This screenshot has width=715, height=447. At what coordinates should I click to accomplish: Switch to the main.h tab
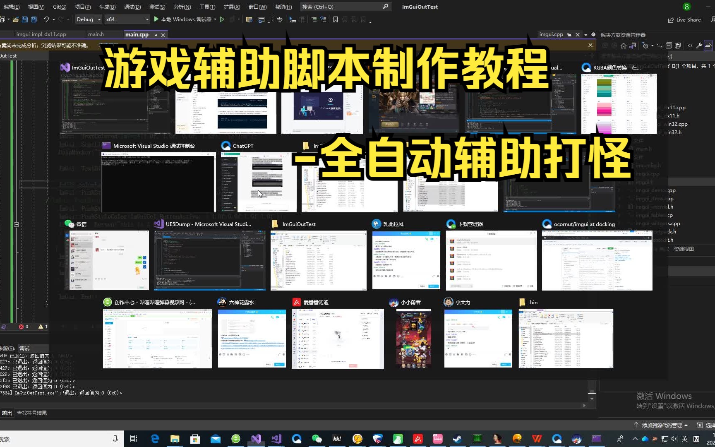[x=96, y=34]
